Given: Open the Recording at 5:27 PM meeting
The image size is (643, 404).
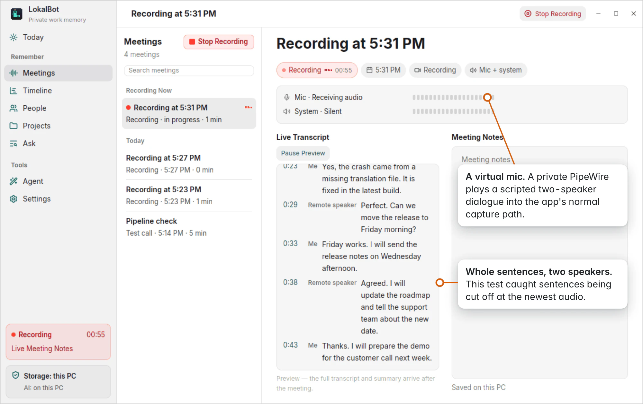Looking at the screenshot, I should click(189, 164).
